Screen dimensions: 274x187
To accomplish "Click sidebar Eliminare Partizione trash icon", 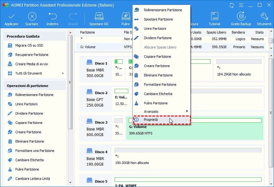I will coord(10,141).
